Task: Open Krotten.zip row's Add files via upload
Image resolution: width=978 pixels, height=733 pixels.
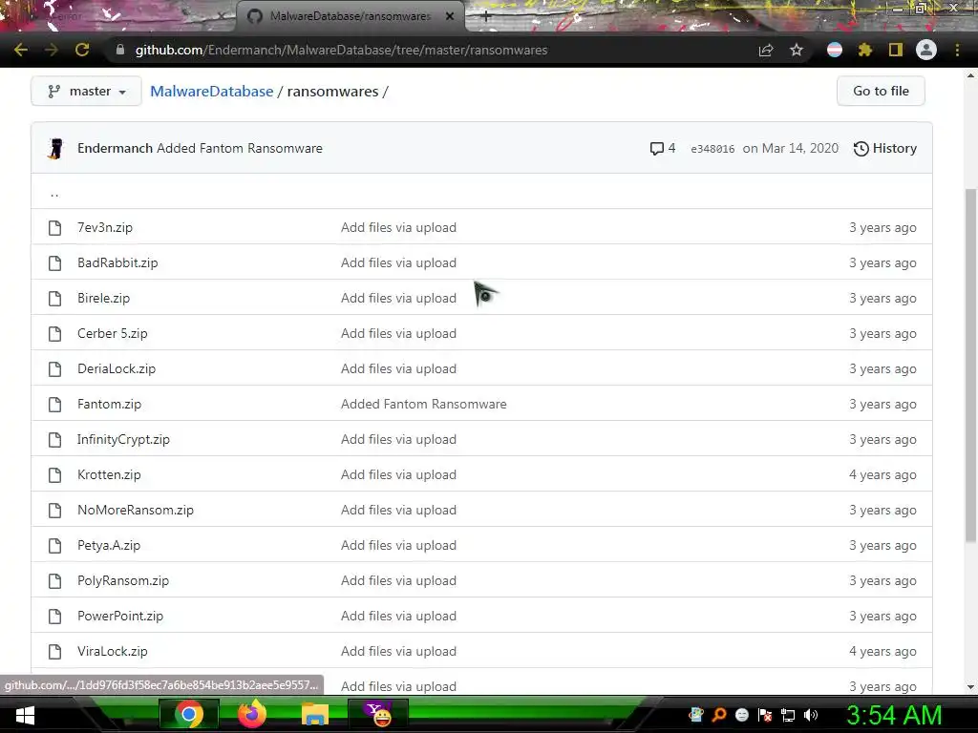Action: (x=398, y=475)
